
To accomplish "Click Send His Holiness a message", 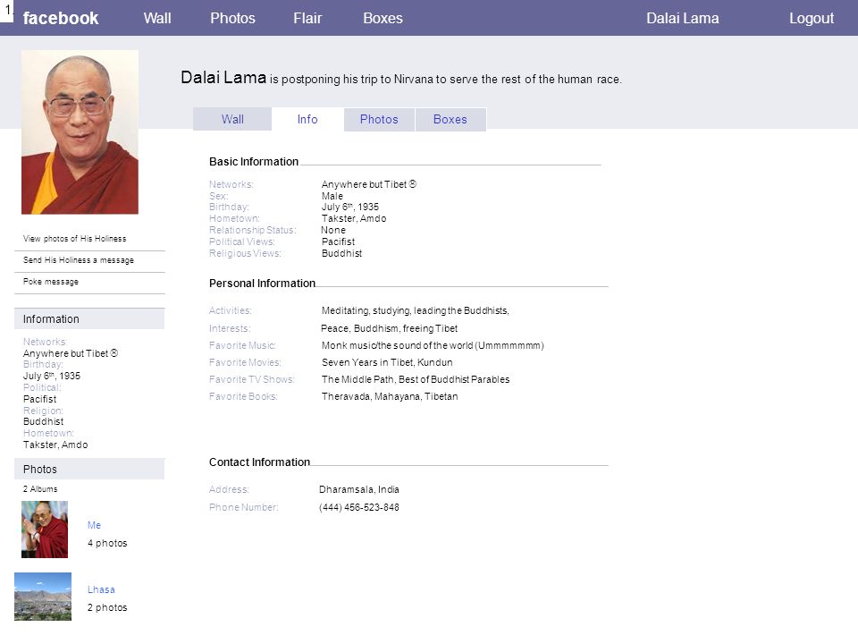I will (79, 260).
